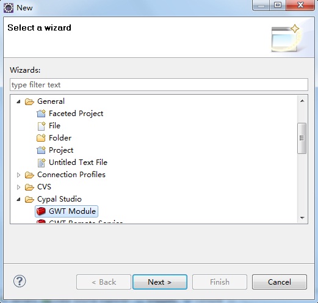Click the Cancel button
The height and width of the screenshot is (303, 318).
[280, 282]
